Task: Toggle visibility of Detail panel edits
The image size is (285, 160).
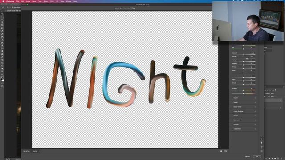Action: (255, 102)
